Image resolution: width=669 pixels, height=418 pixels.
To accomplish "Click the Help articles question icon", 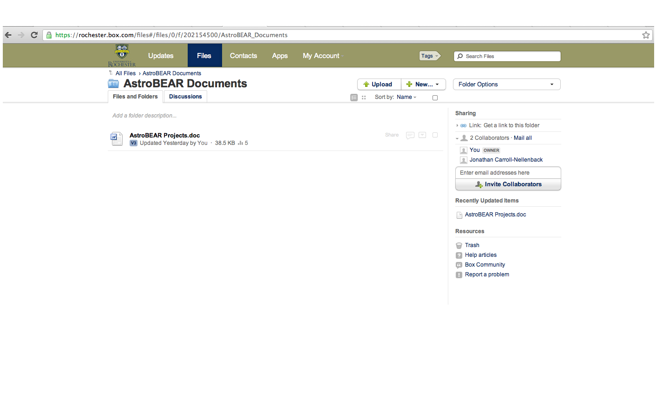I will (x=459, y=255).
